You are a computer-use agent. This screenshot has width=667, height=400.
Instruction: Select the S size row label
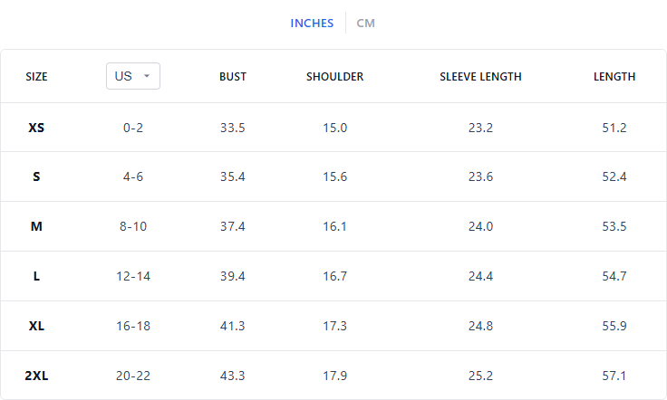point(36,176)
